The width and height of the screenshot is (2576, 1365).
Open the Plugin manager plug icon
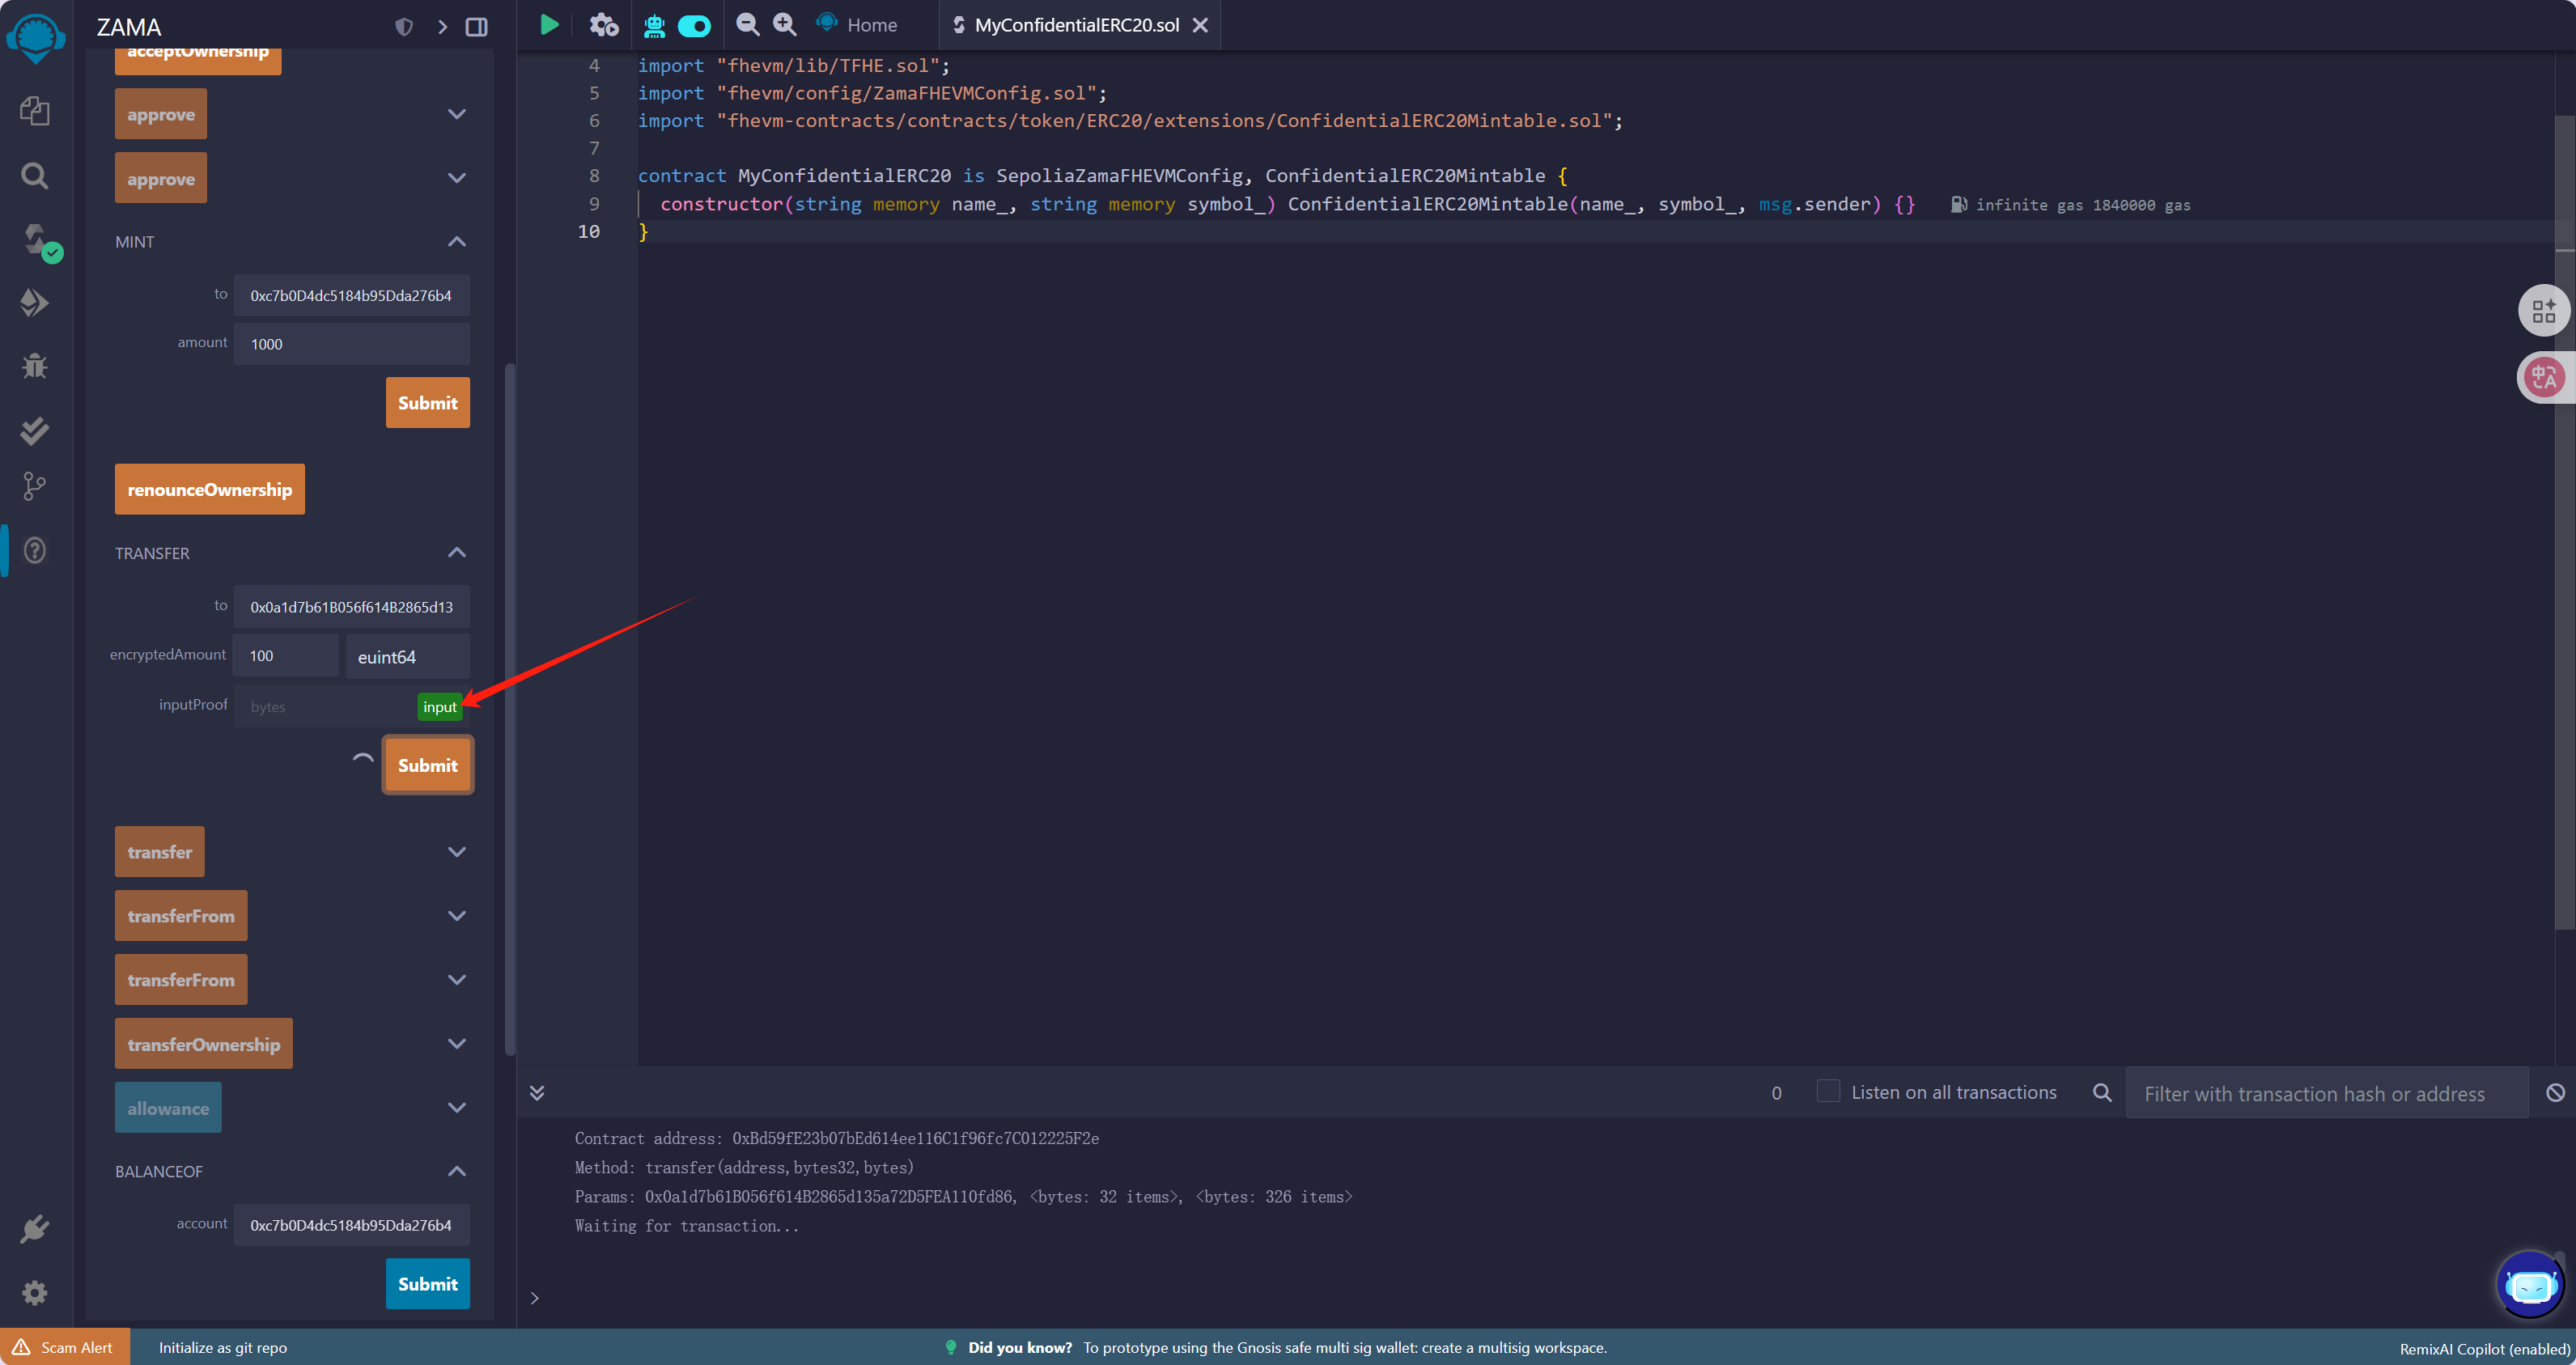[x=35, y=1228]
